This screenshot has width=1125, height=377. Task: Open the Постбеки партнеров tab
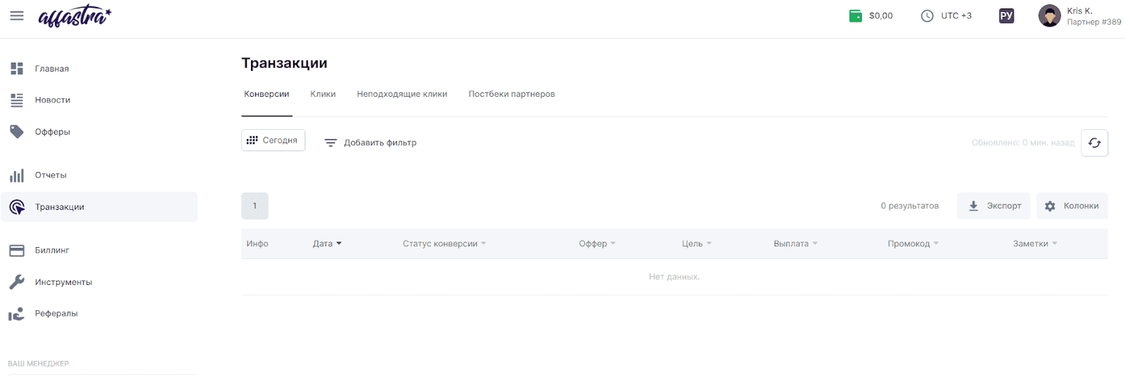point(512,94)
